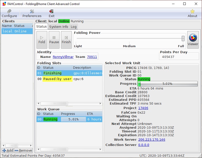Switch to the System Info tab
Screen dimensions: 202x158
[58, 27]
